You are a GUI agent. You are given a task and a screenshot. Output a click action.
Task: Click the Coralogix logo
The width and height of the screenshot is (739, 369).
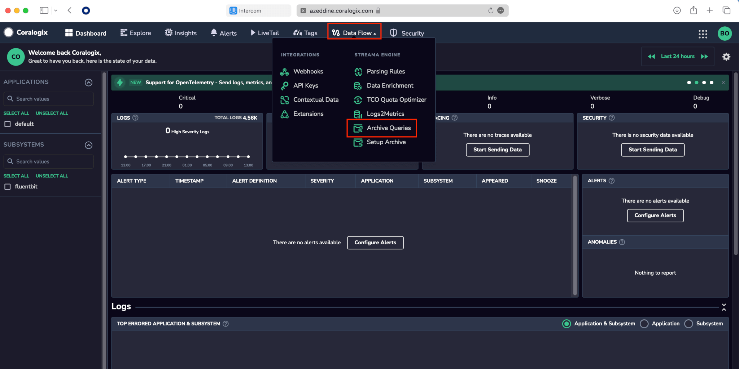click(x=26, y=32)
